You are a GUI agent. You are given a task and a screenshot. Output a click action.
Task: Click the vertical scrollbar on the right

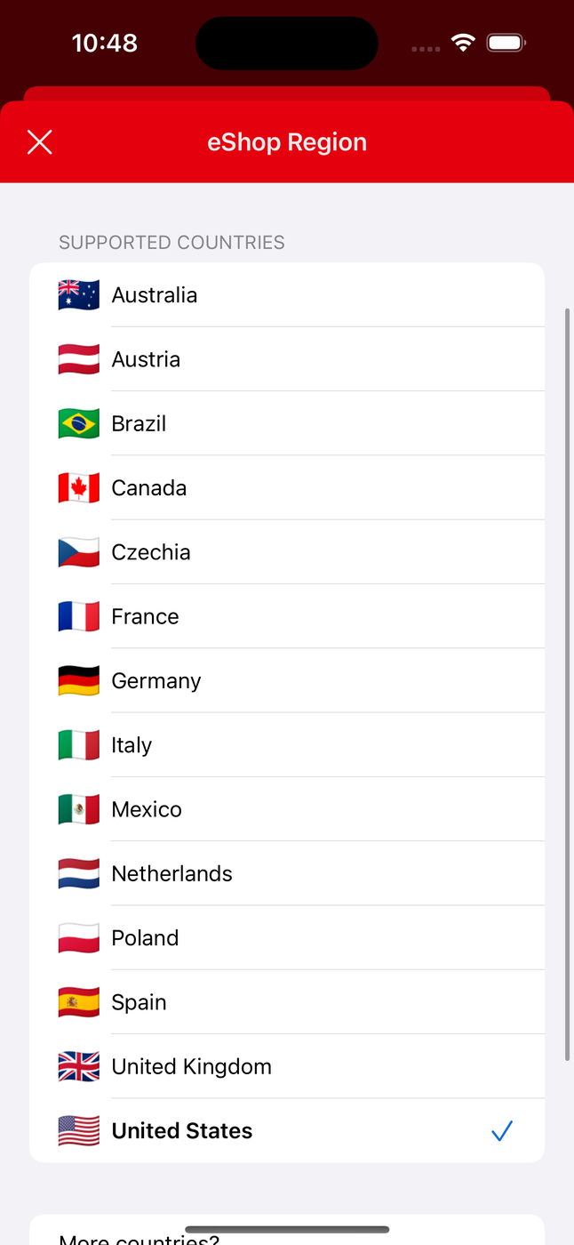click(568, 685)
